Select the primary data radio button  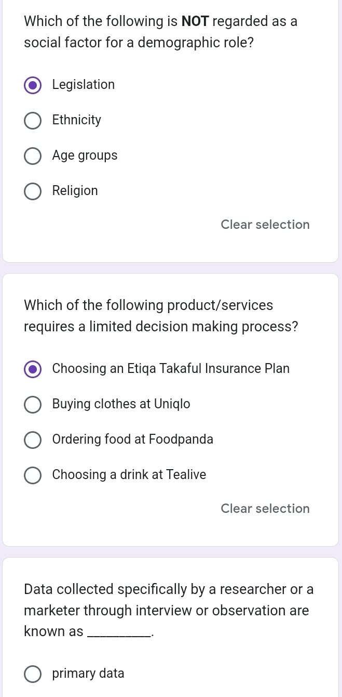(33, 674)
